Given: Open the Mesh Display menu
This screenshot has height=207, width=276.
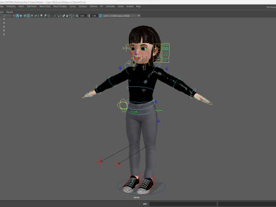Looking at the screenshot, I should pos(60,6).
